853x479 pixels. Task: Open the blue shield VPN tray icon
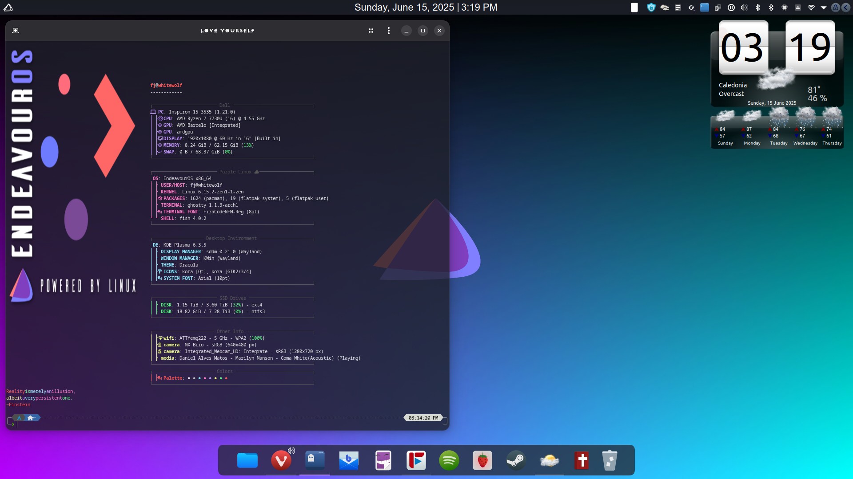(651, 8)
